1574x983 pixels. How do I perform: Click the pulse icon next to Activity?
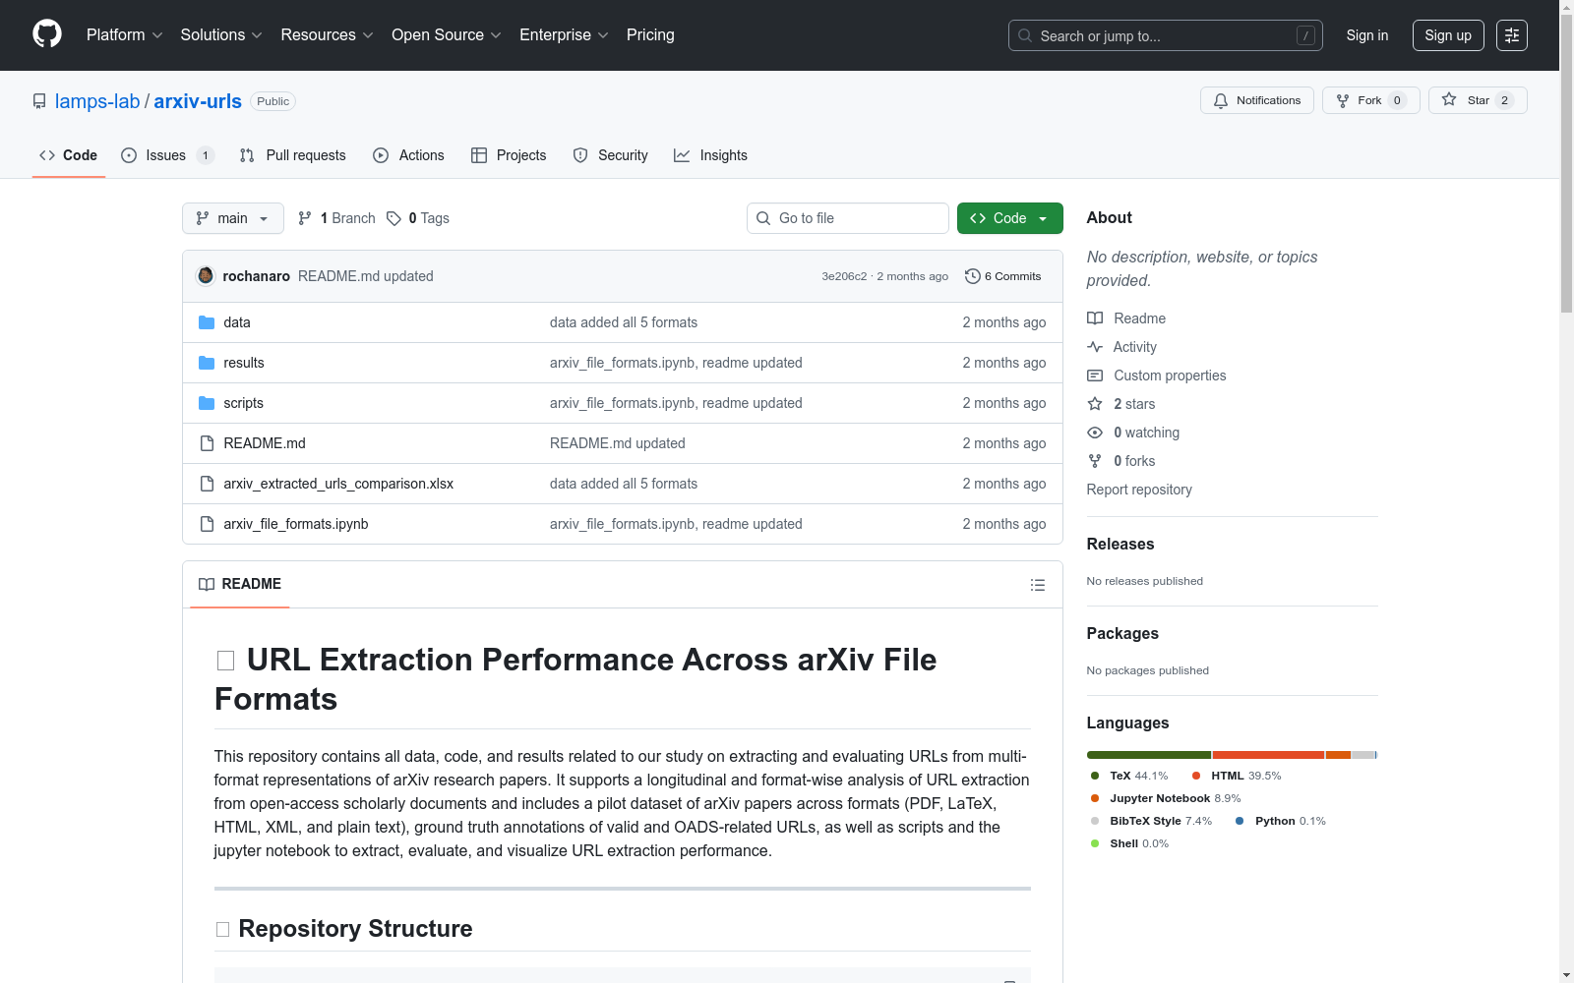click(1095, 347)
